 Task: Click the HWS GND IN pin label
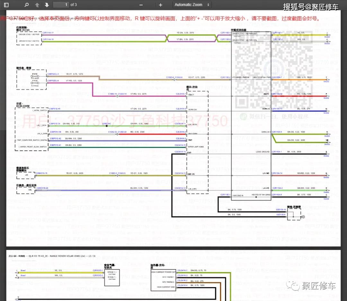(x=238, y=196)
